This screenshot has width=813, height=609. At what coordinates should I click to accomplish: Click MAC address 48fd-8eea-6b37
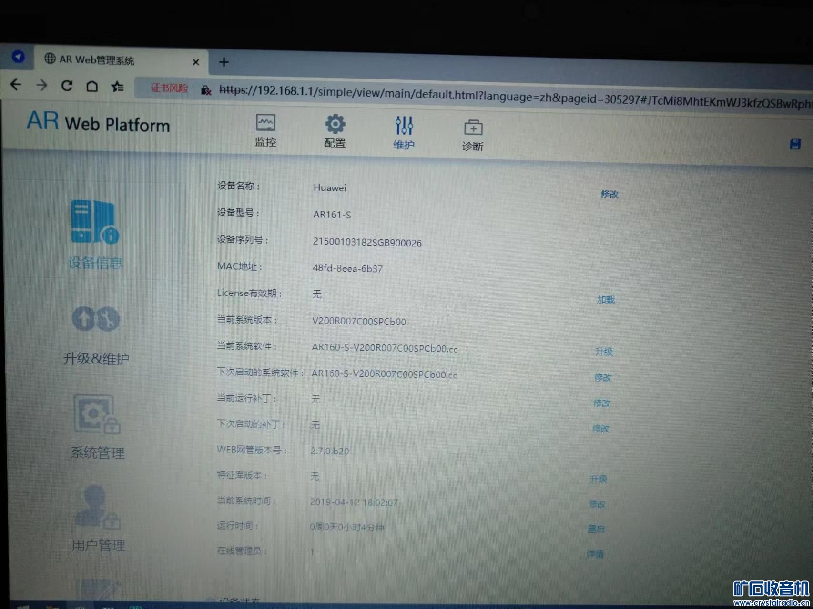pyautogui.click(x=347, y=268)
